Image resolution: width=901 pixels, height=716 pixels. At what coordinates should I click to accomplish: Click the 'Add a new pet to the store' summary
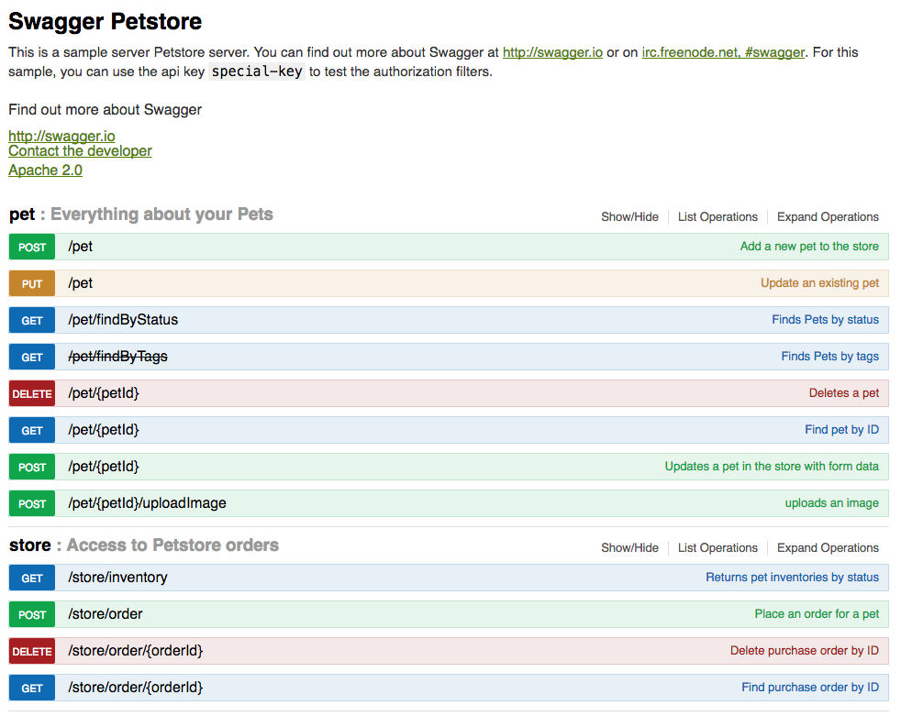pyautogui.click(x=811, y=246)
